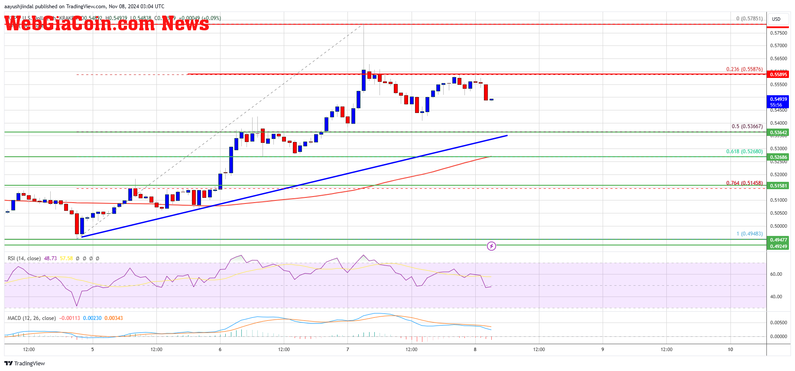The image size is (795, 371).
Task: Click the date label 5 on time axis
Action: tap(92, 349)
